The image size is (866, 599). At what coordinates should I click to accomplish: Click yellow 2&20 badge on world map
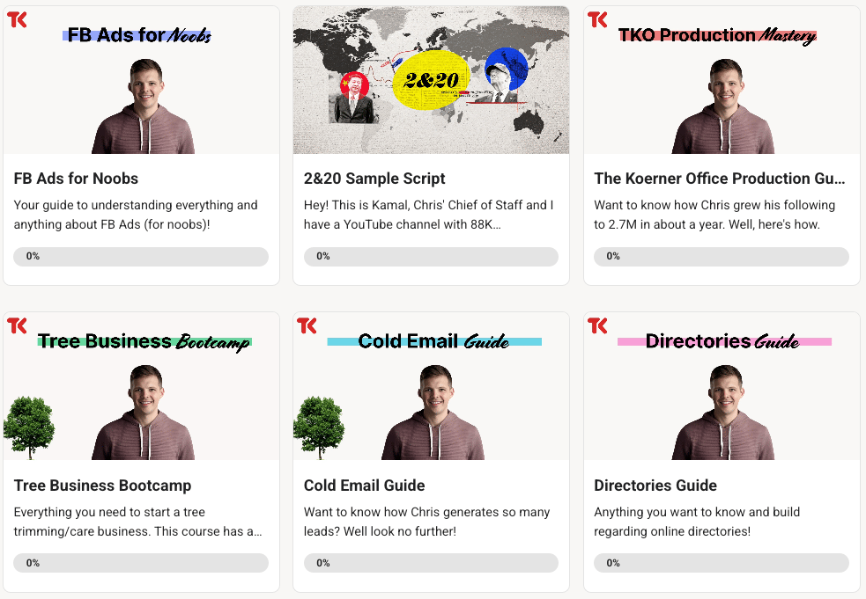[431, 80]
